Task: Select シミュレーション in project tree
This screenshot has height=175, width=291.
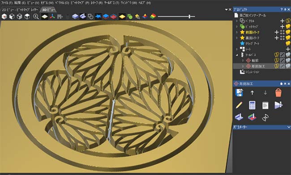Action: (250, 72)
